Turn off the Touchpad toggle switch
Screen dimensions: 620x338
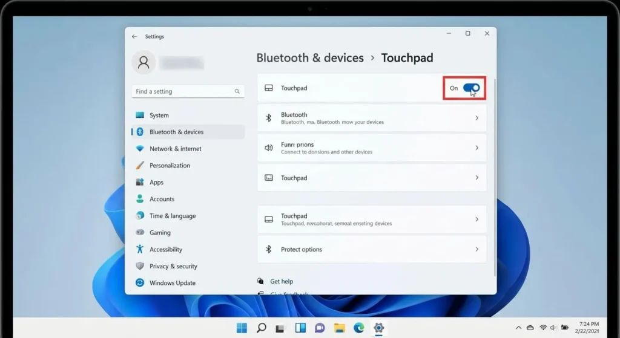pyautogui.click(x=471, y=88)
